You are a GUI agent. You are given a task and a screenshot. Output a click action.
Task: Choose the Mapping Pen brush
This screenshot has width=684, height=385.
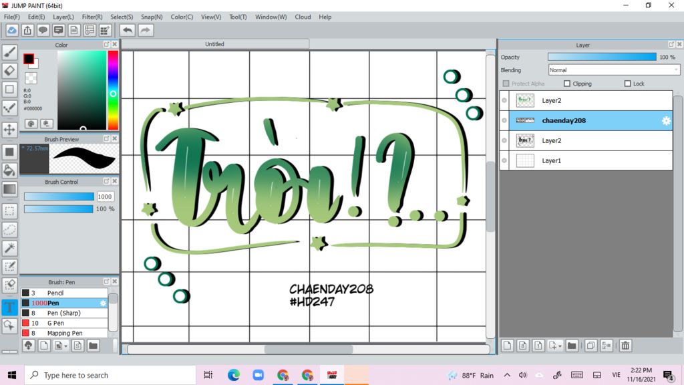64,333
